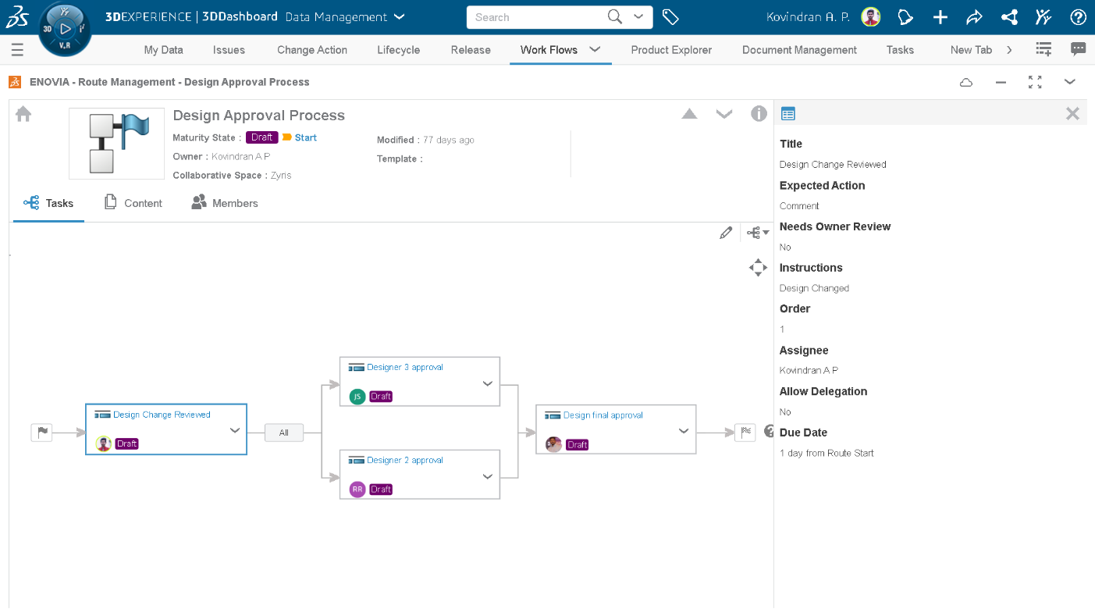Open the help question mark icon
This screenshot has height=616, width=1095.
pyautogui.click(x=1078, y=17)
